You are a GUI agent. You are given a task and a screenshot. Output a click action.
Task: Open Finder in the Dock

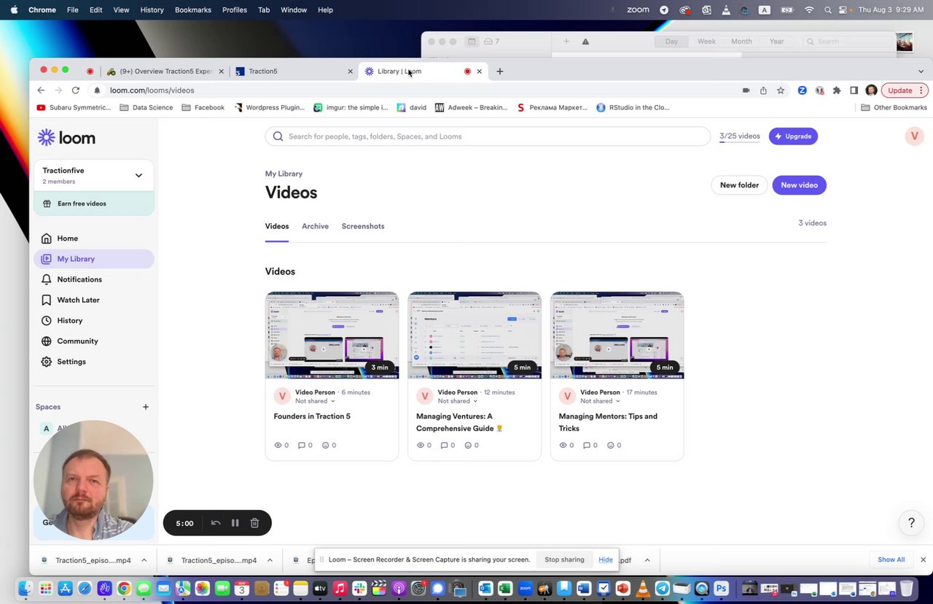26,589
